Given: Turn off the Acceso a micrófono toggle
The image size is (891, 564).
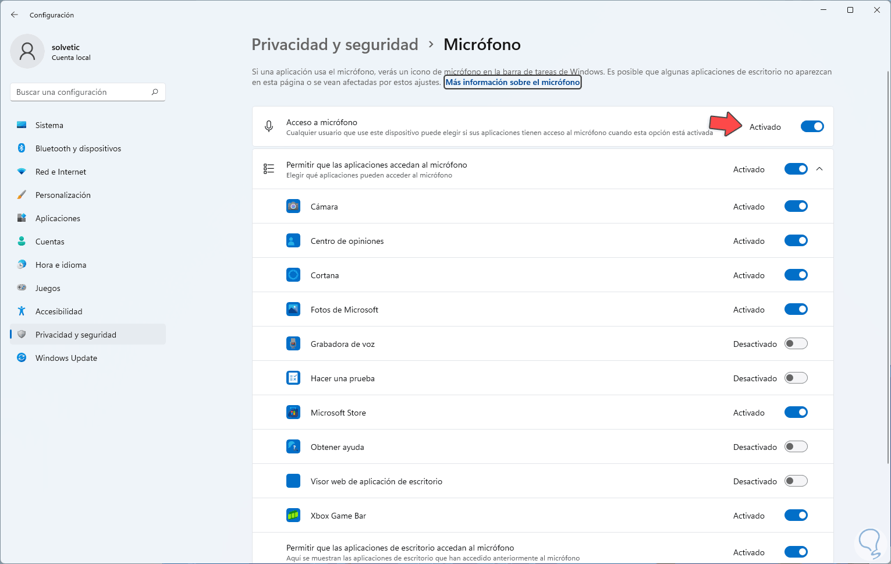Looking at the screenshot, I should click(x=812, y=126).
